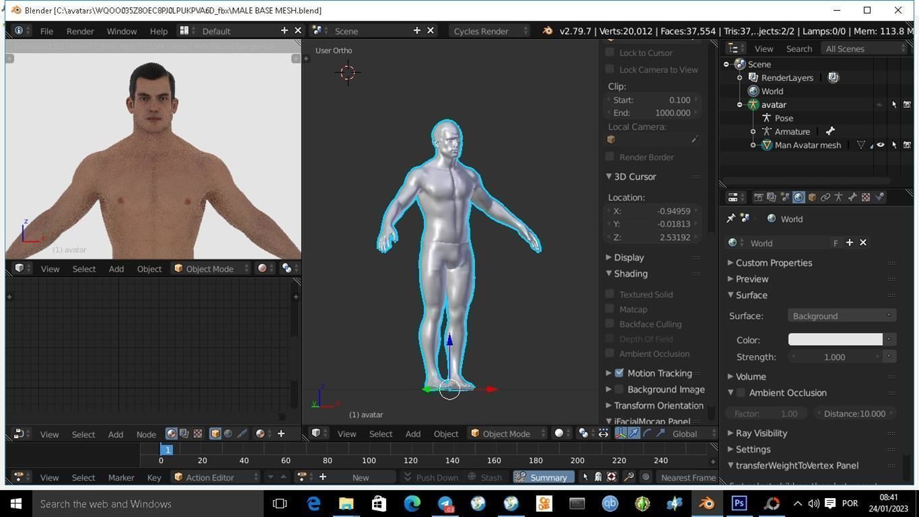Open the Object properties tab (cube icon)
The height and width of the screenshot is (517, 919).
point(811,197)
